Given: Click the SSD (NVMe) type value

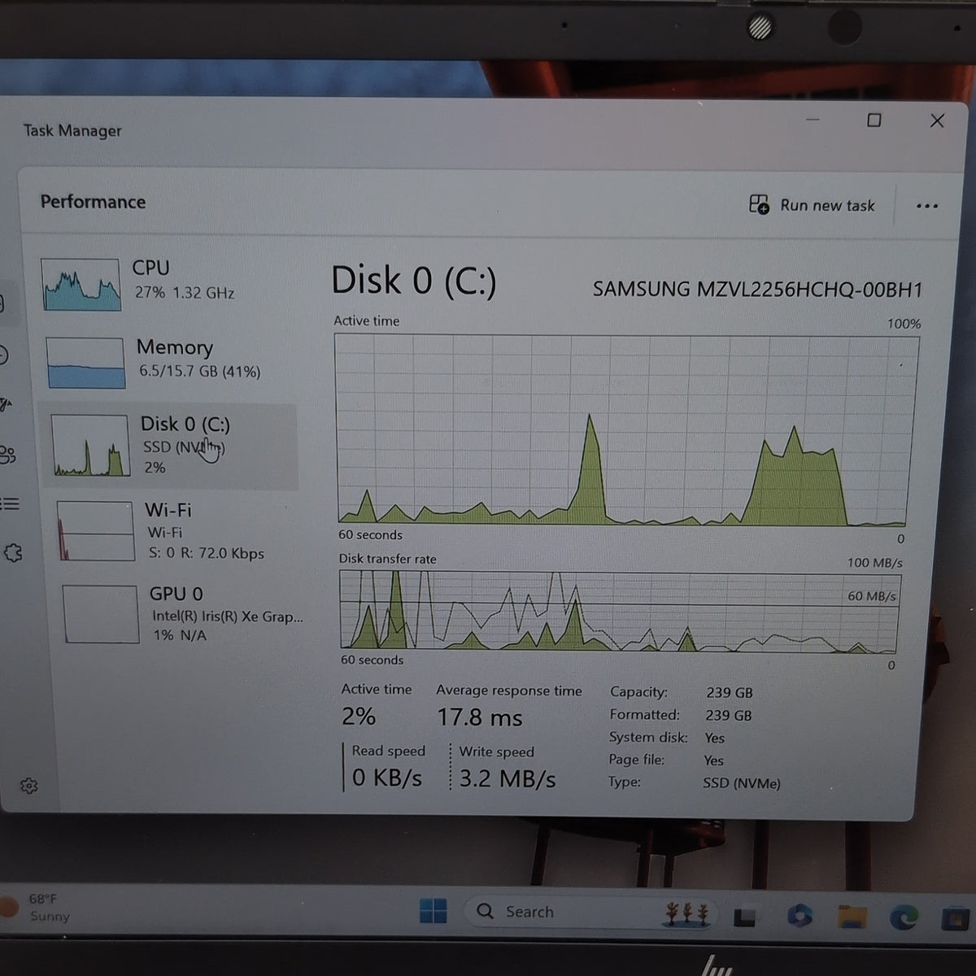Looking at the screenshot, I should click(x=742, y=783).
